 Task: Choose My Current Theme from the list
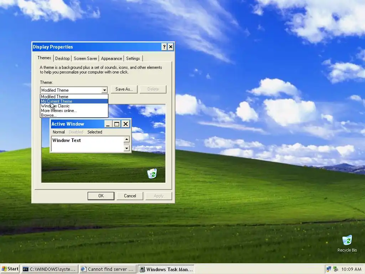point(74,101)
